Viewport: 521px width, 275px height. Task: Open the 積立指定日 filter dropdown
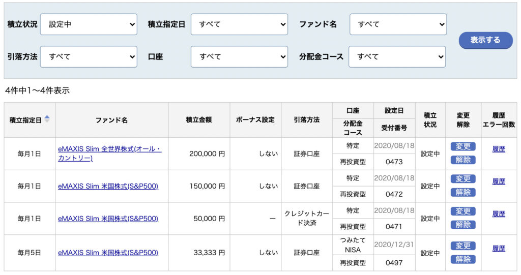[239, 24]
